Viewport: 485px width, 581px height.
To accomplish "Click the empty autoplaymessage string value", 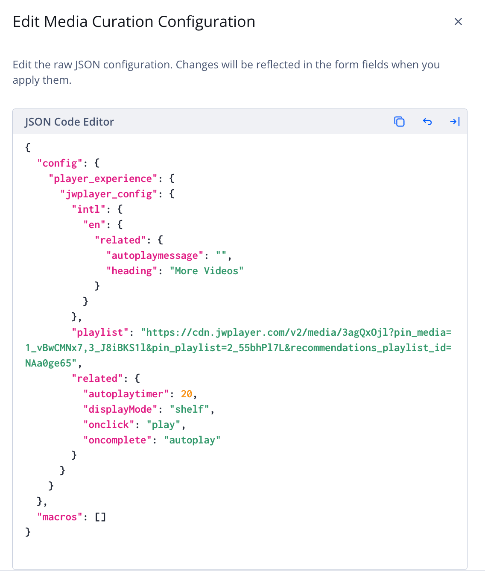I will 221,255.
